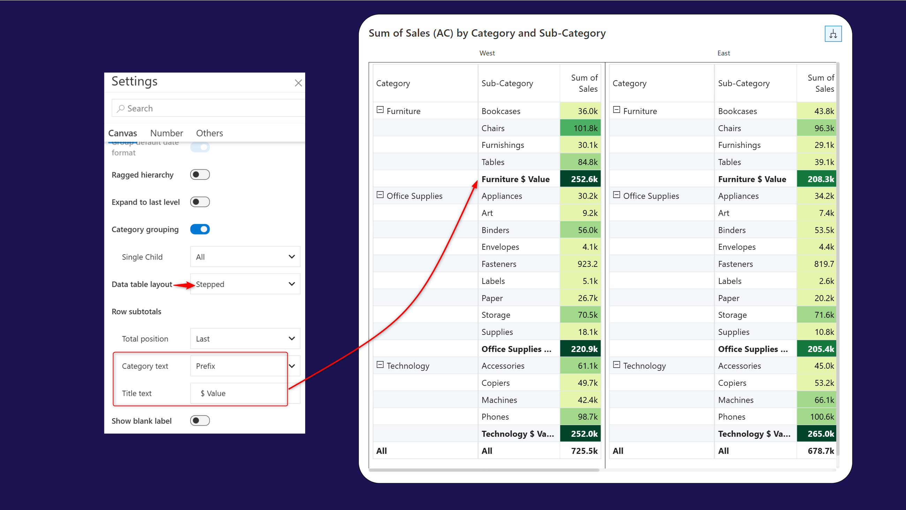The image size is (906, 510).
Task: Switch to the Others tab
Action: 209,133
